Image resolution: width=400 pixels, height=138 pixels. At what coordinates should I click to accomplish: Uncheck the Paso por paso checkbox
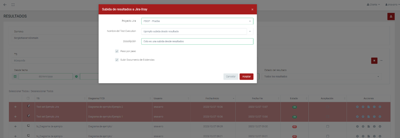coord(117,51)
